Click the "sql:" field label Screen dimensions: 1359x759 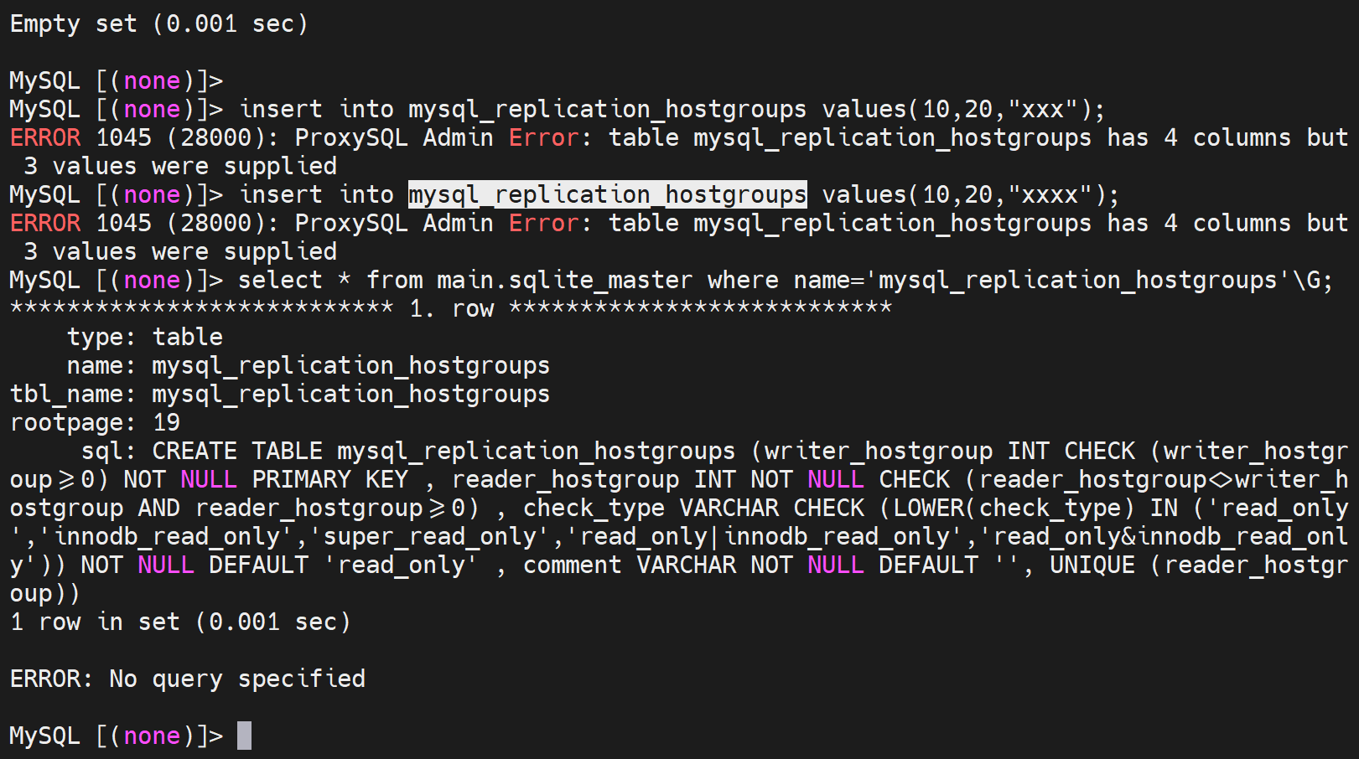coord(108,451)
